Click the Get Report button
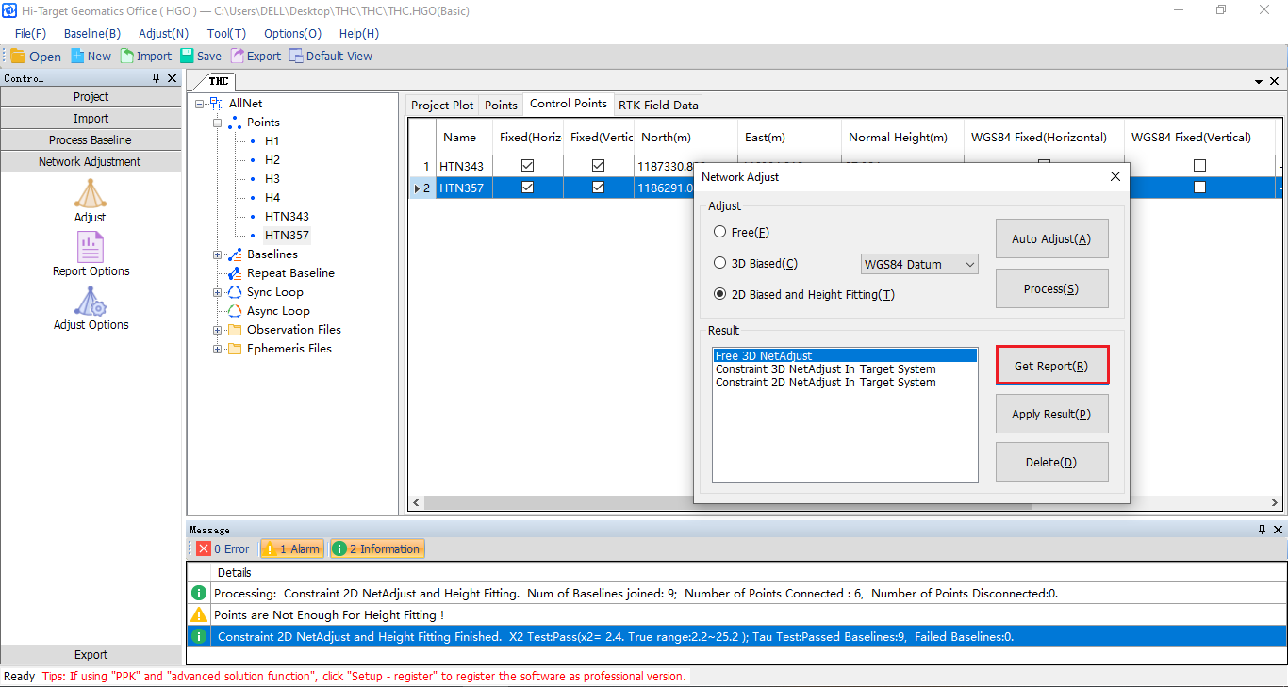Viewport: 1288px width, 687px height. click(x=1051, y=366)
